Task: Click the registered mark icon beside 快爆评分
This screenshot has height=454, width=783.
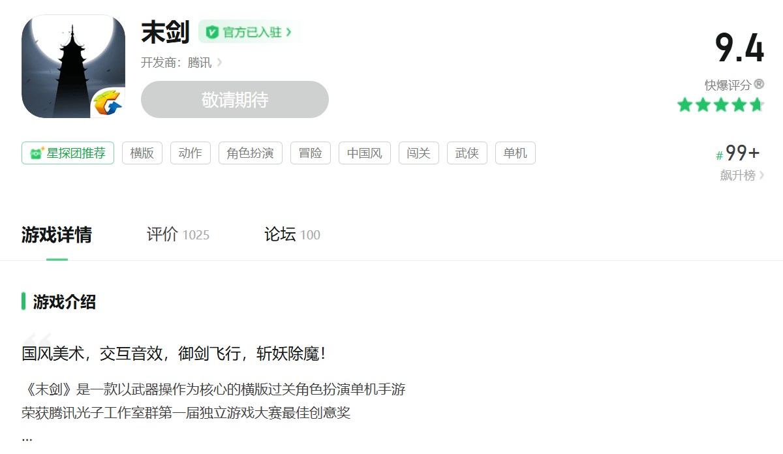Action: click(759, 84)
